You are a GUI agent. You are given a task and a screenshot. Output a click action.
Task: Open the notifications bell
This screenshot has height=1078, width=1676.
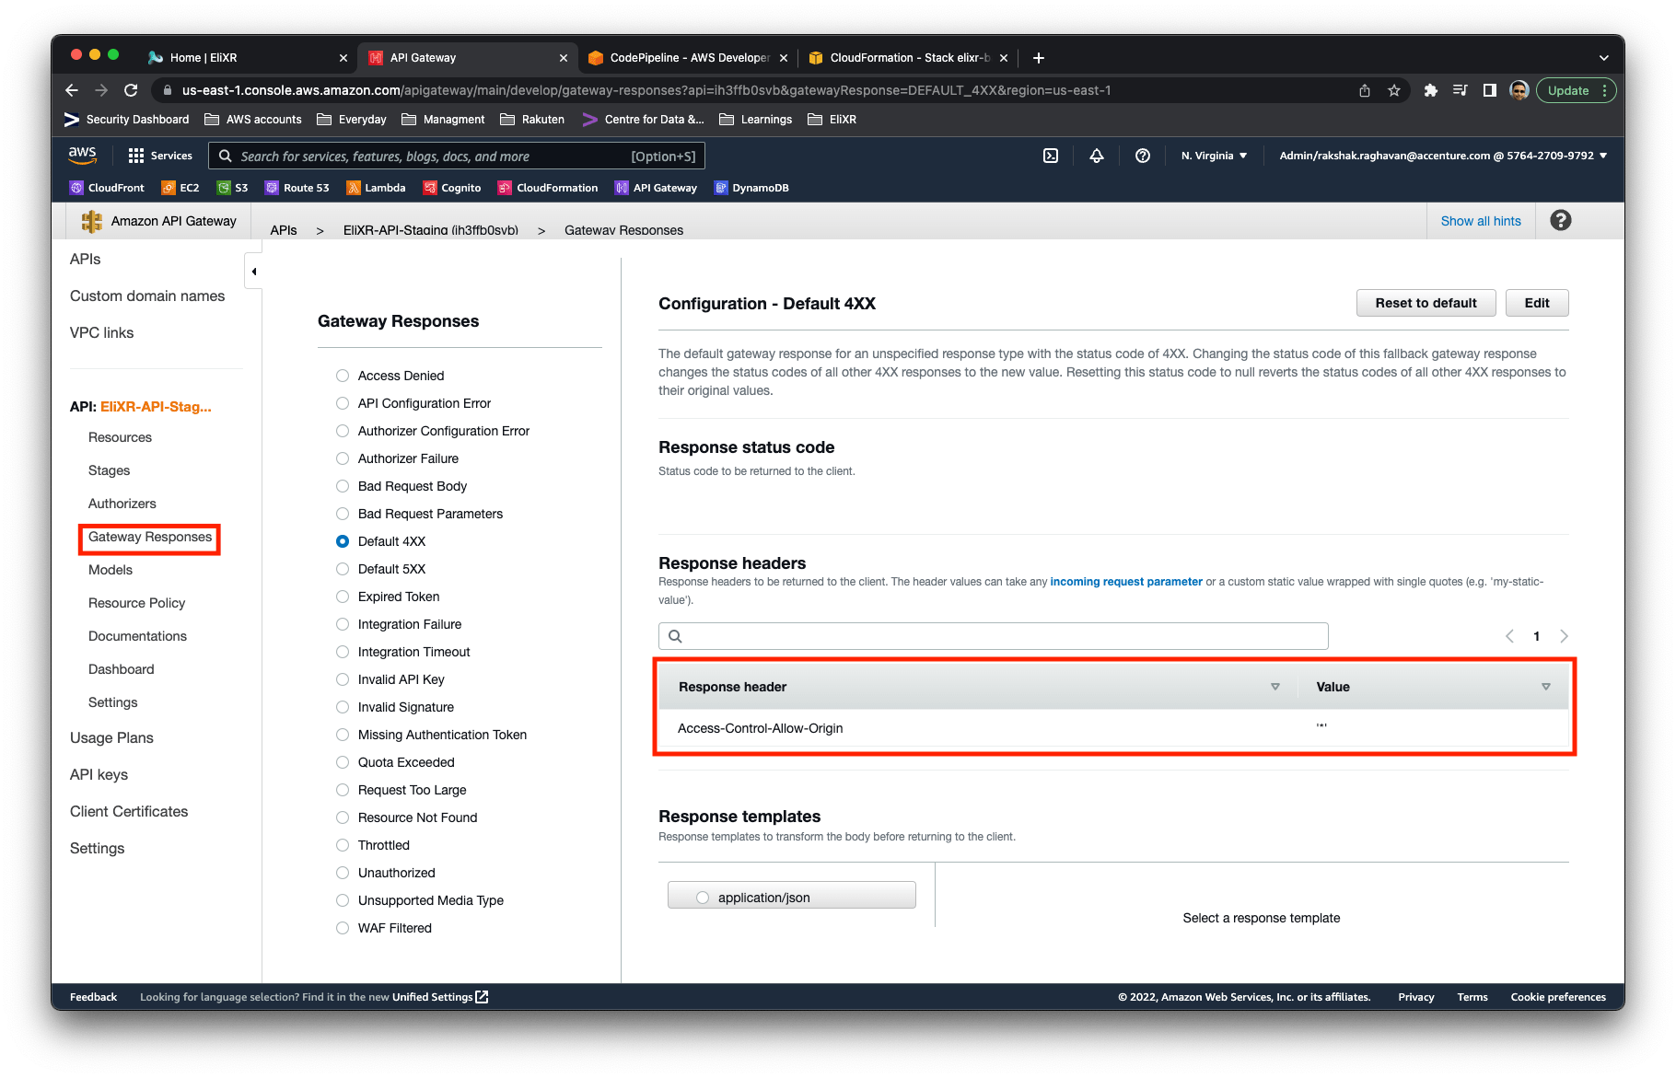tap(1097, 156)
